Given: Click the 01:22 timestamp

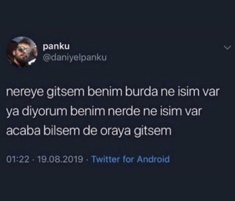Looking at the screenshot, I should 18,159.
